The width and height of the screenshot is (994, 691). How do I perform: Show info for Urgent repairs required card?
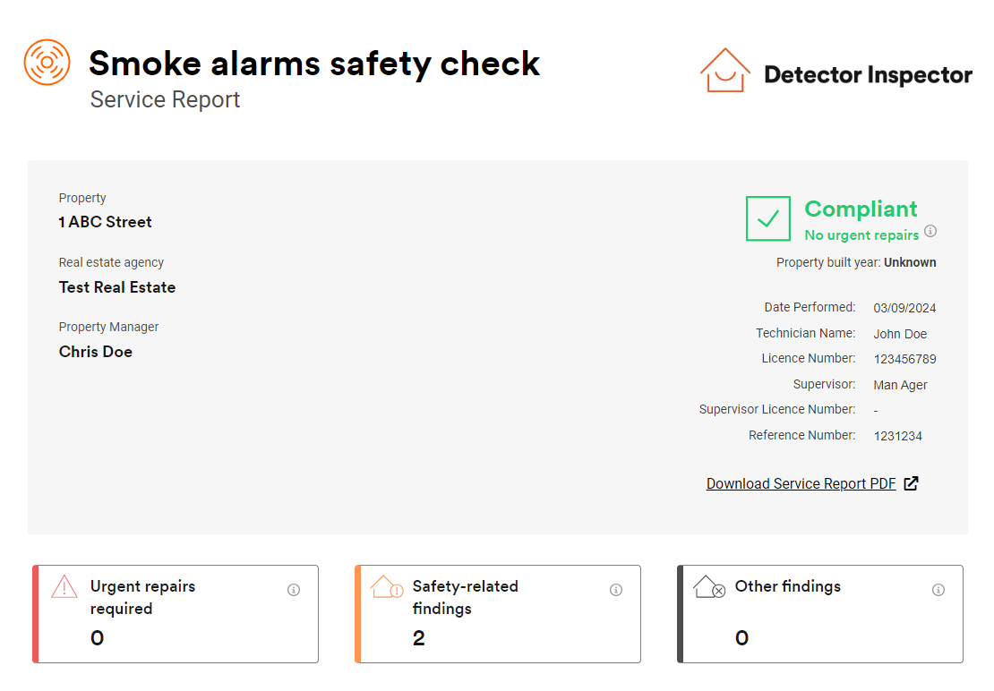(294, 590)
